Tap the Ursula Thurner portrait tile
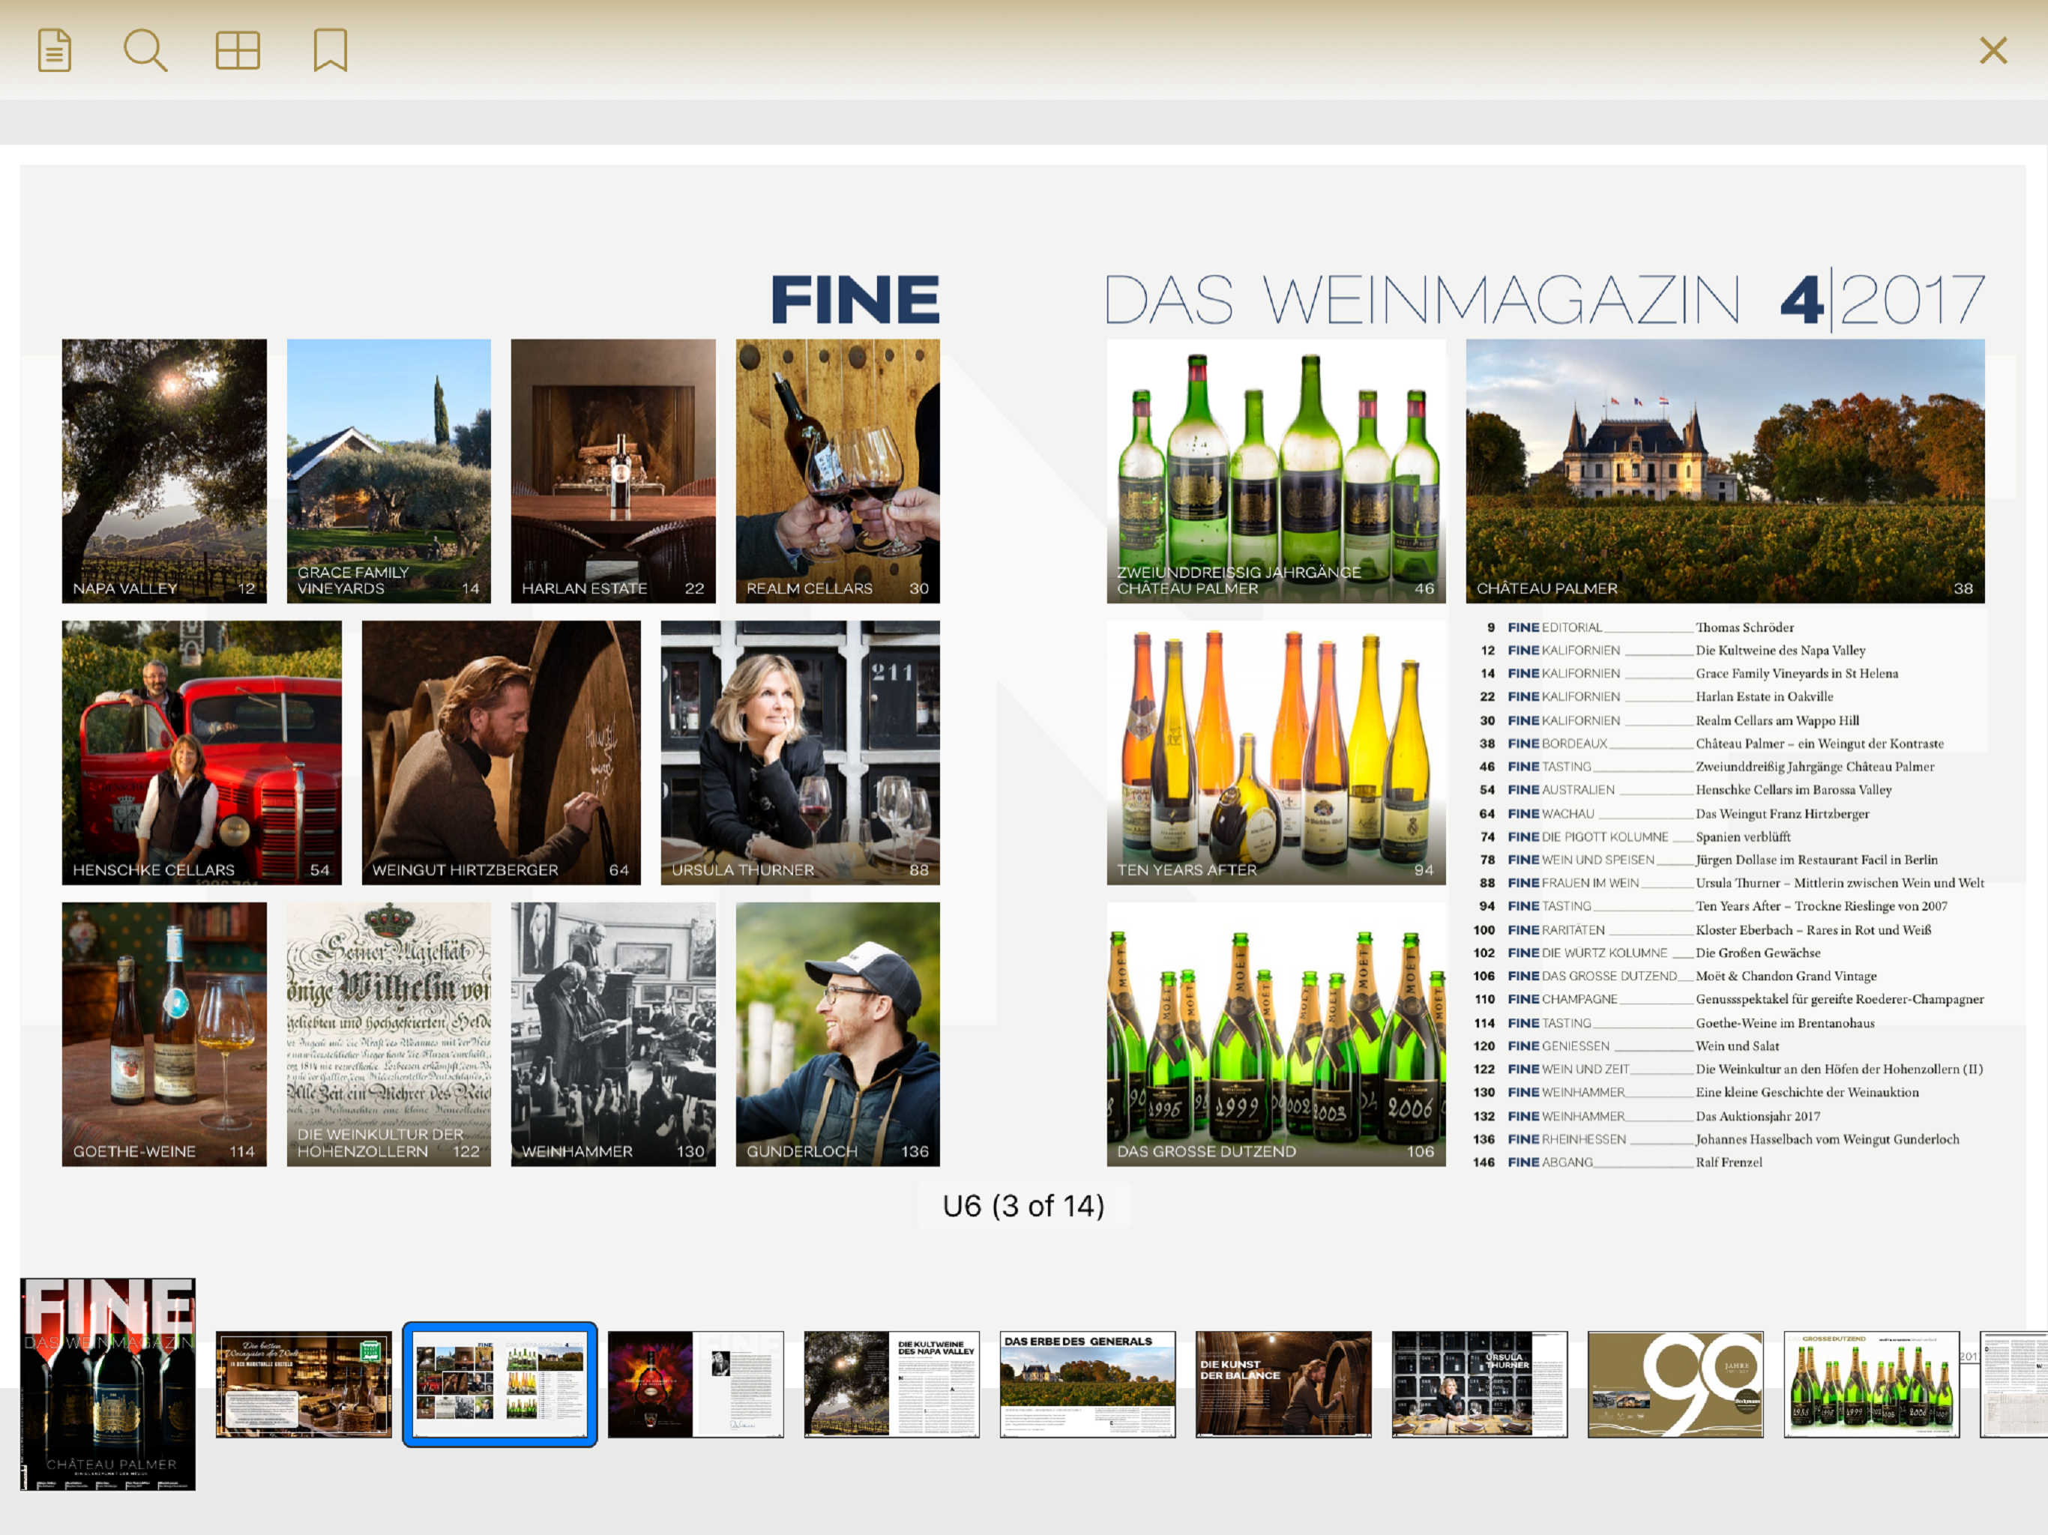 (x=800, y=753)
